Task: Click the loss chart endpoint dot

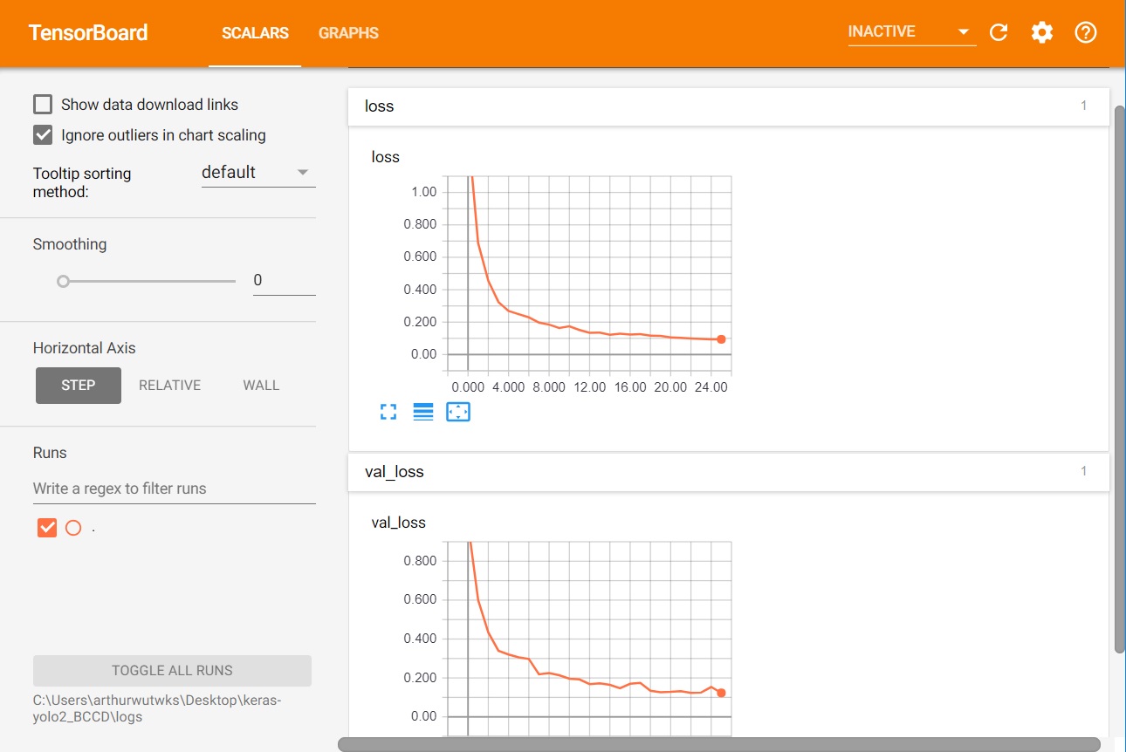Action: [x=721, y=338]
